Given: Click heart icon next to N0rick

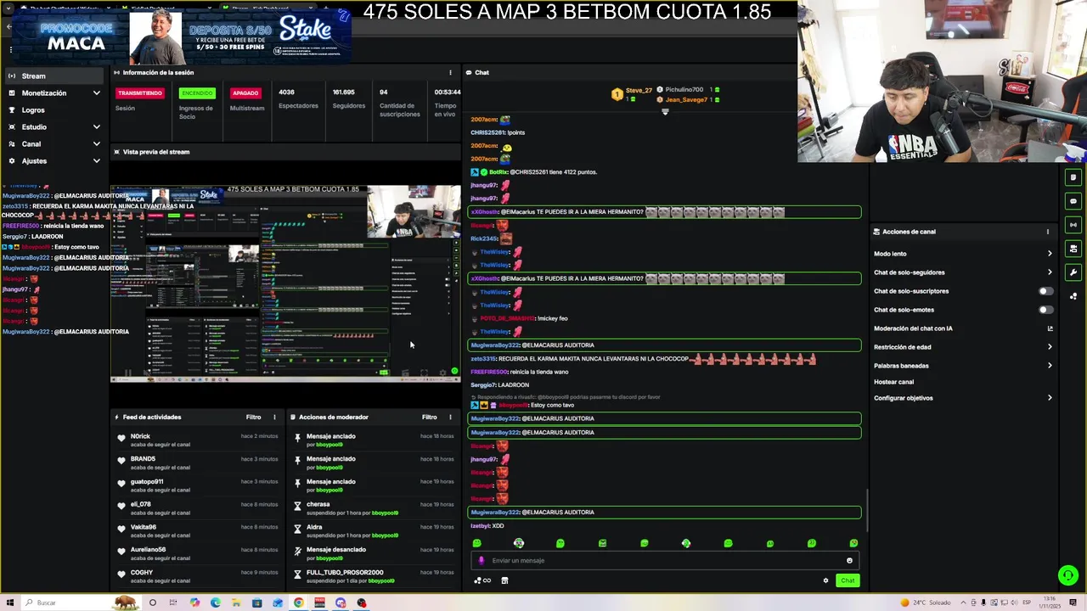Looking at the screenshot, I should (121, 439).
